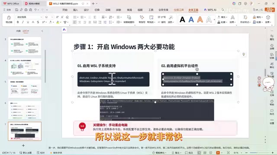Image resolution: width=277 pixels, height=155 pixels.
Task: Adjust the zoom slider in status bar
Action: pyautogui.click(x=260, y=153)
